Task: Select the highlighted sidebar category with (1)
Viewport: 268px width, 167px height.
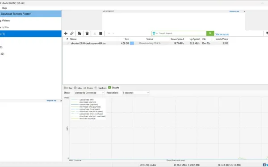Action: [30, 34]
